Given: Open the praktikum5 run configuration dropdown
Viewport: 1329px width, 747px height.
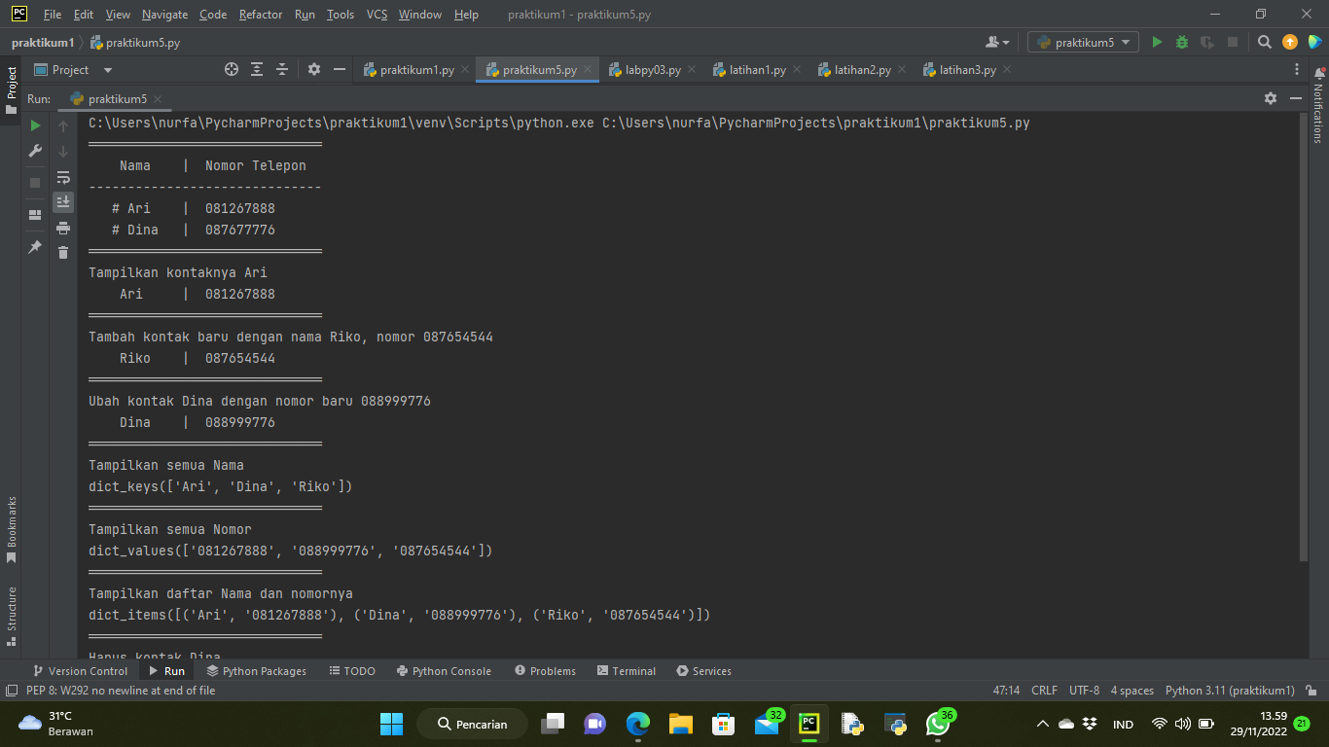Looking at the screenshot, I should (1083, 42).
